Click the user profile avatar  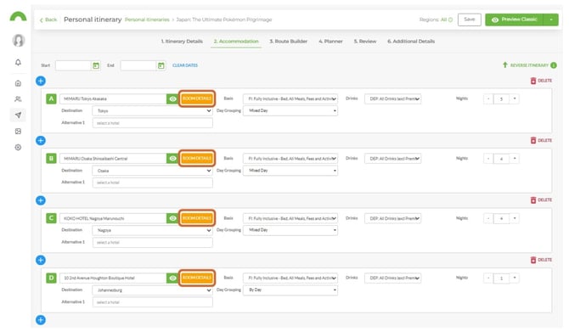pyautogui.click(x=18, y=40)
